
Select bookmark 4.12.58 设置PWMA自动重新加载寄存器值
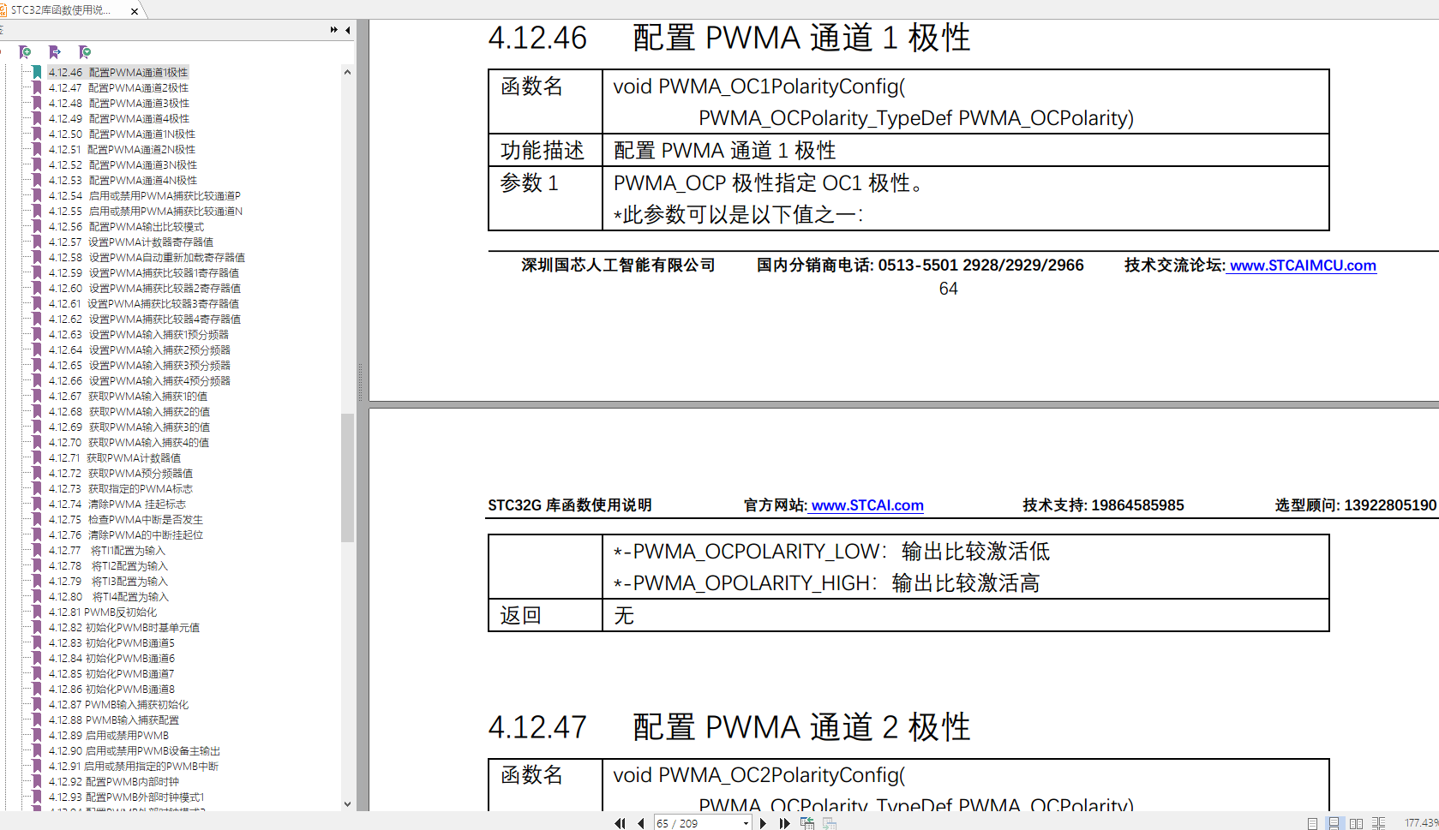(147, 258)
